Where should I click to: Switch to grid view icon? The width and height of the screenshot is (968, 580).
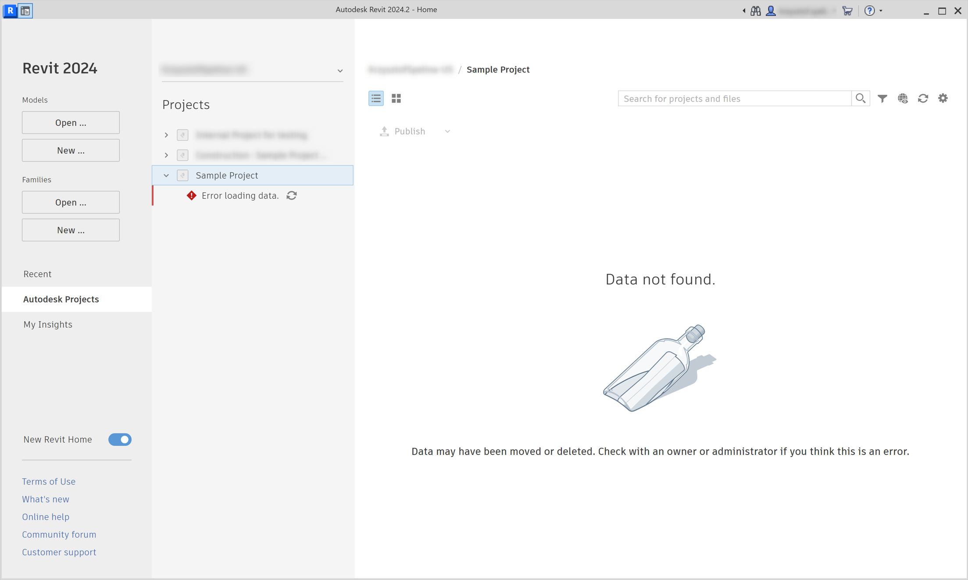click(396, 98)
